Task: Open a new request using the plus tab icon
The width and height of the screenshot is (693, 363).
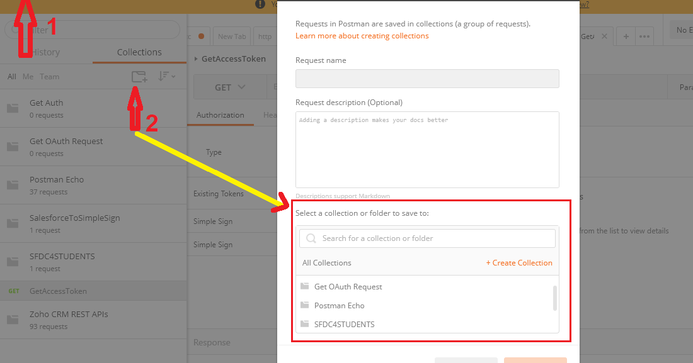Action: [x=625, y=36]
